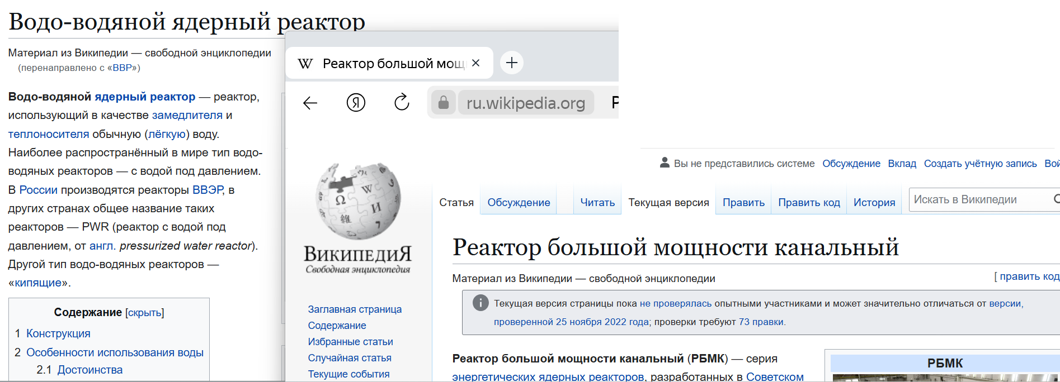
Task: Jump to 2 Особенности использования воды
Action: 109,352
